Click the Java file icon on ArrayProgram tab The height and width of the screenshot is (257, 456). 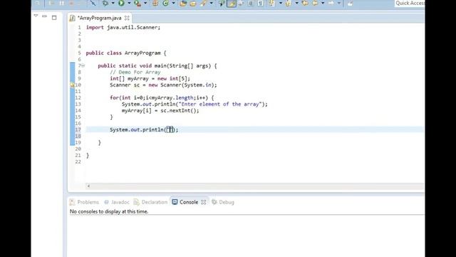tap(73, 18)
